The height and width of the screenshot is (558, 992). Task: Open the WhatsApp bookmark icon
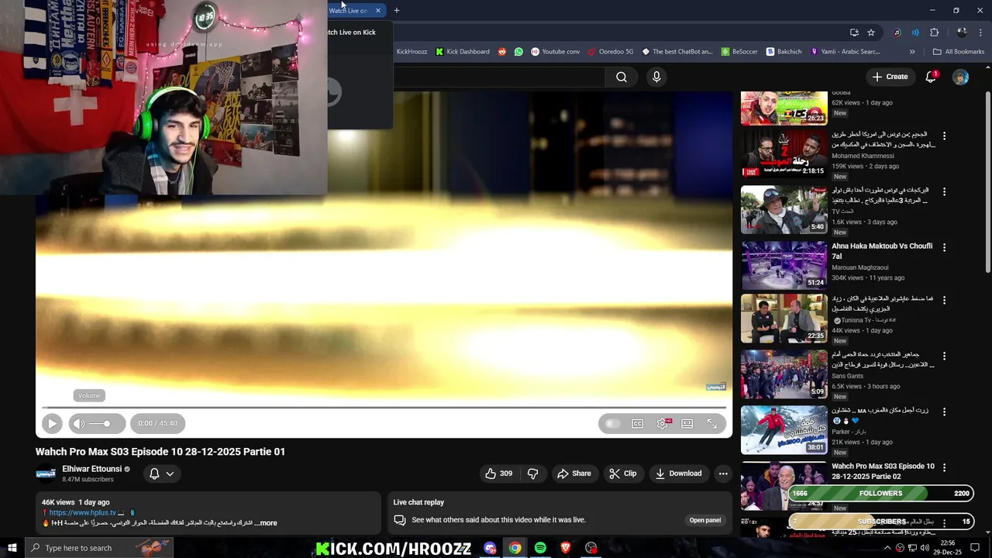518,52
